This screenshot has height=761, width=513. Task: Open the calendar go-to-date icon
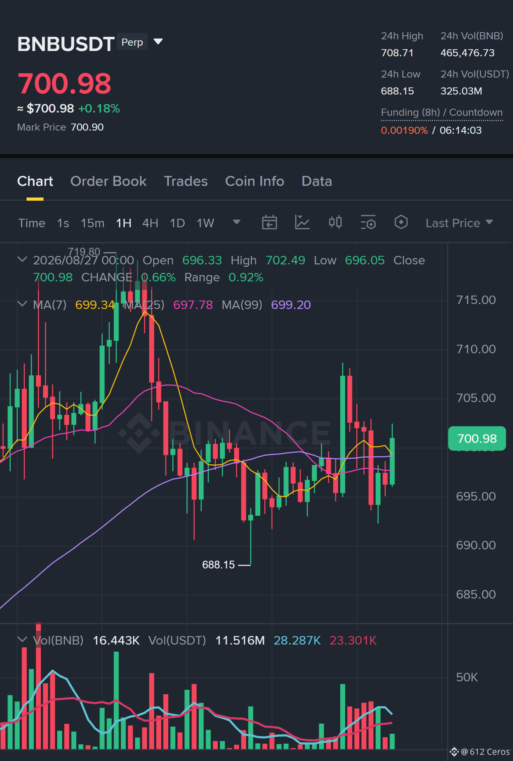pos(269,223)
